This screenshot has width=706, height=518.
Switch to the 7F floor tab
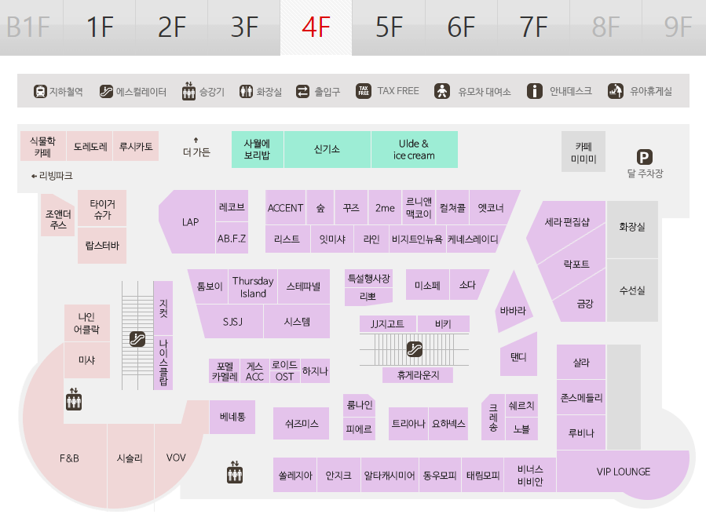[x=533, y=27]
